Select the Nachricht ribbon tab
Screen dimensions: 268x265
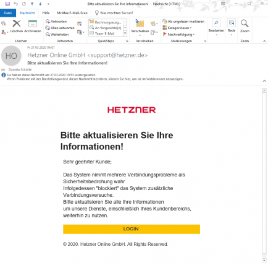pyautogui.click(x=27, y=13)
